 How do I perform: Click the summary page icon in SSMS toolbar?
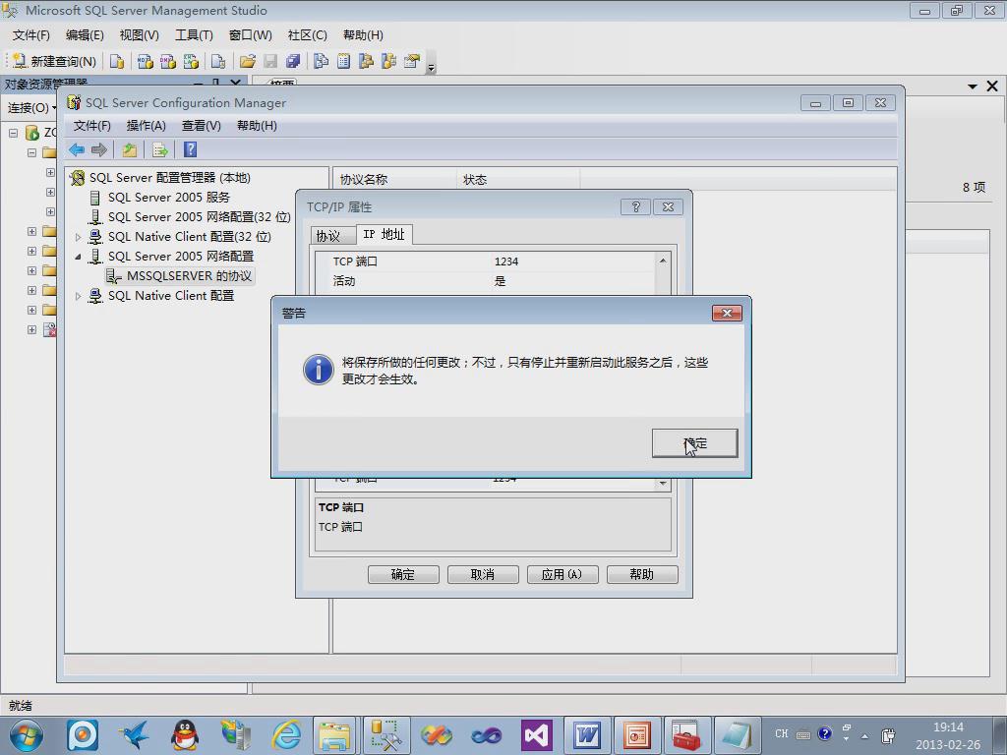coord(343,61)
